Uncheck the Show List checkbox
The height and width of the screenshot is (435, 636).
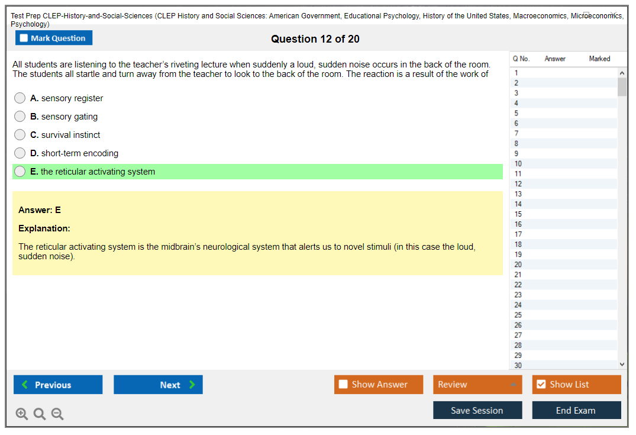541,385
